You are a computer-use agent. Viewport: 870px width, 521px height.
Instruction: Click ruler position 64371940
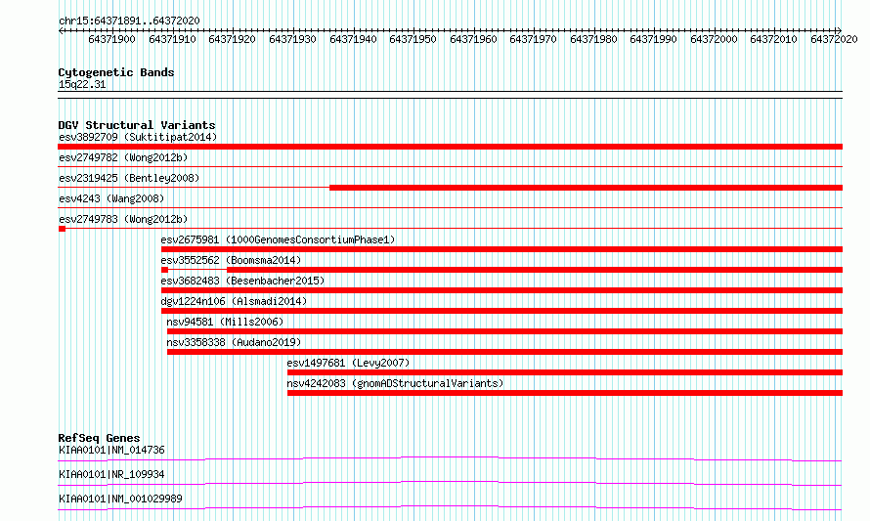point(353,39)
